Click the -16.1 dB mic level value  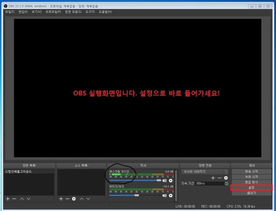click(x=168, y=187)
